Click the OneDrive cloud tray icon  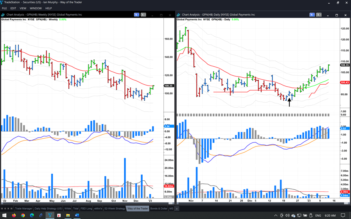click(x=293, y=215)
